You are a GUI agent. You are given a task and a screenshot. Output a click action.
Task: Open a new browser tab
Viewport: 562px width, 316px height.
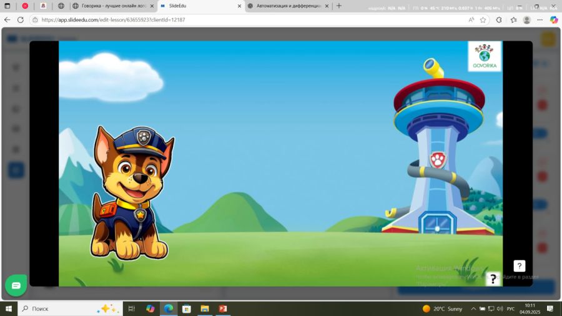(x=338, y=6)
